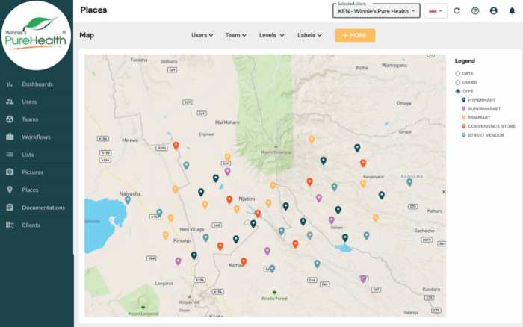Click the Njabini town label on map
The width and height of the screenshot is (523, 327).
(247, 199)
